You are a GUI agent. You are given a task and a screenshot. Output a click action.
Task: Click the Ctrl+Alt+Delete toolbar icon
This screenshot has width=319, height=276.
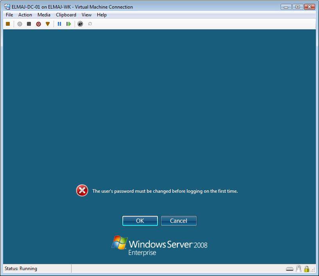[x=8, y=24]
